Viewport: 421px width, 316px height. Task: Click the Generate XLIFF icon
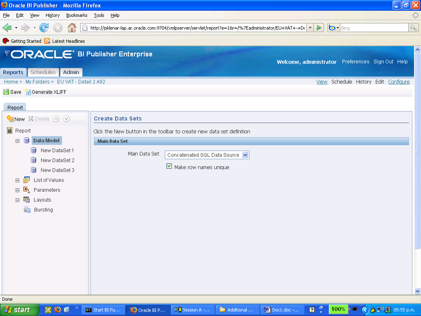point(28,92)
